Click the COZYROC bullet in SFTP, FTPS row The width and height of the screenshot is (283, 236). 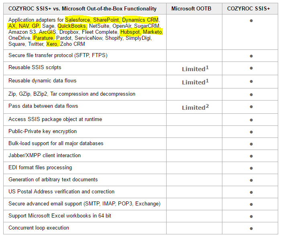coord(251,56)
